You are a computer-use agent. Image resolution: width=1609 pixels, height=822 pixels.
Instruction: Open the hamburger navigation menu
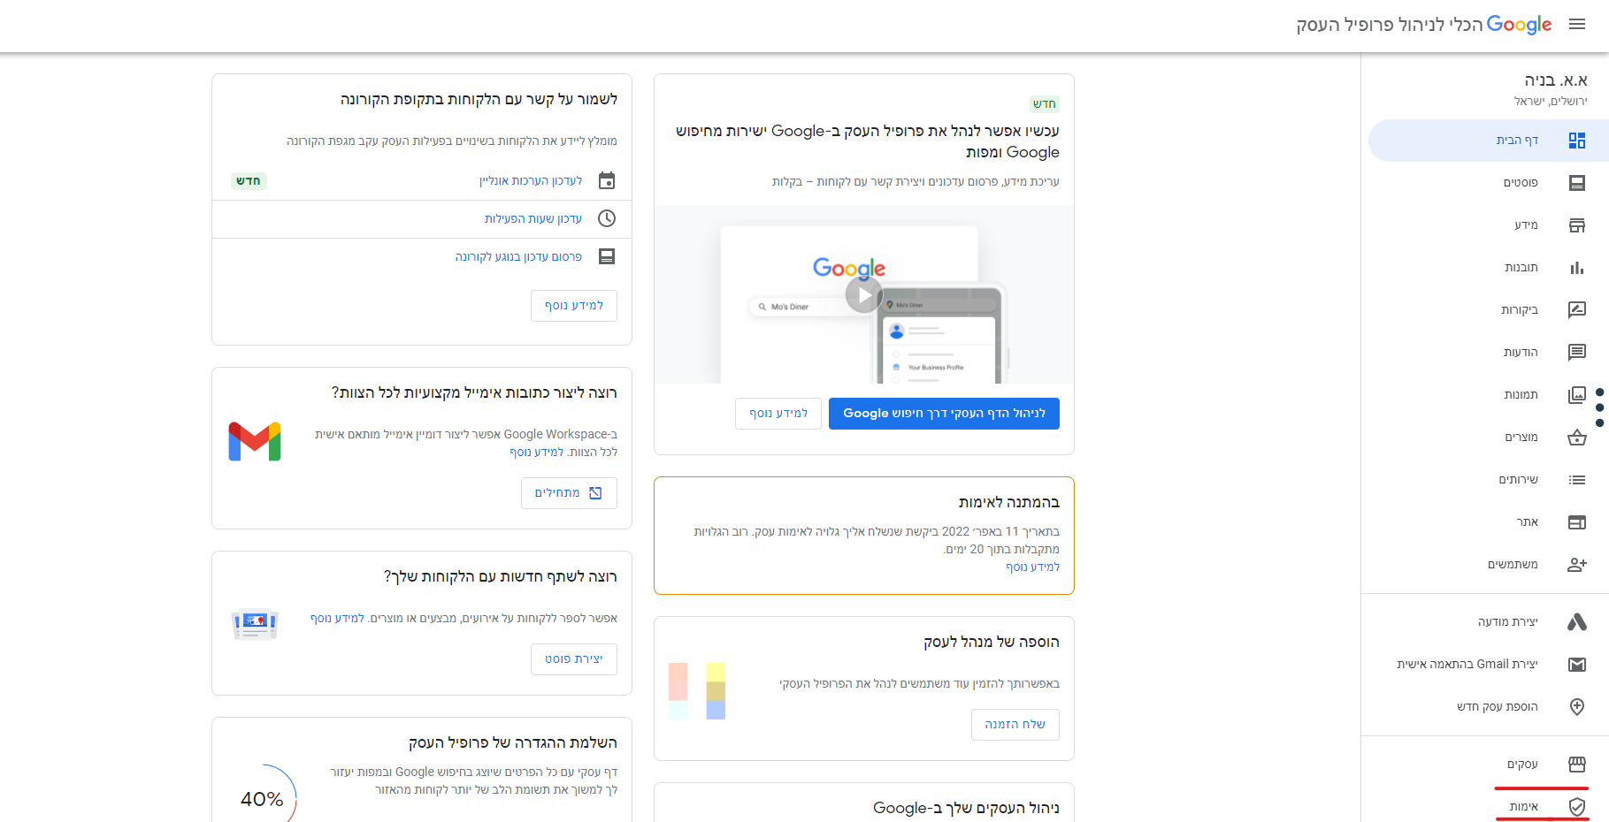tap(1578, 25)
